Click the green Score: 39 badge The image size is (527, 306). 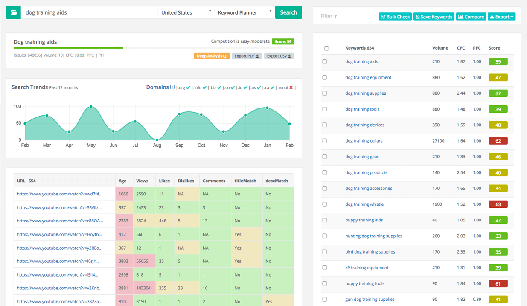point(283,41)
